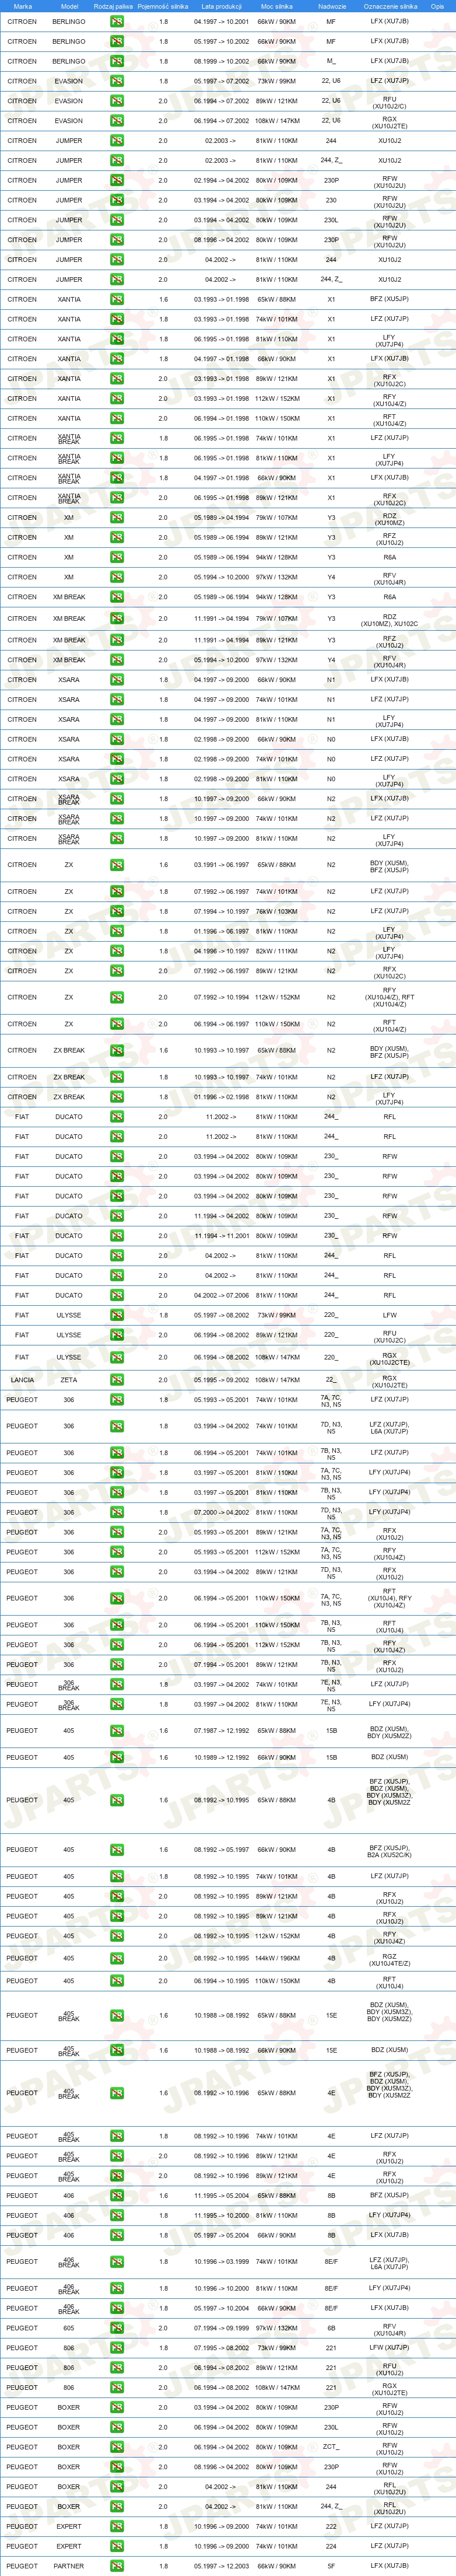
Task: Click the Moc silnika column header
Action: tap(277, 6)
